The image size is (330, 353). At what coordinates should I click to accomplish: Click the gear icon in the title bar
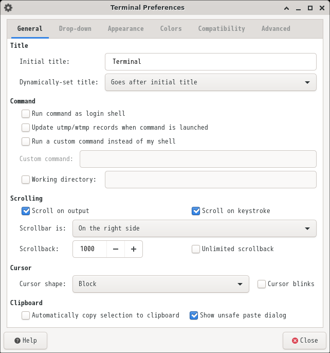(8, 8)
